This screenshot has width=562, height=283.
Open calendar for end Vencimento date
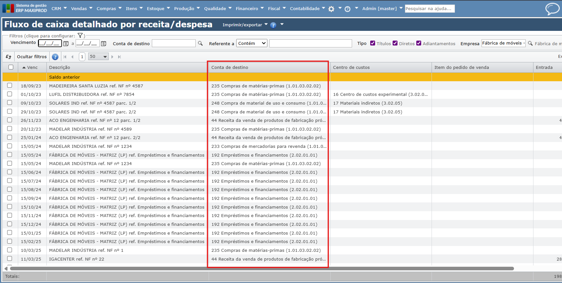click(x=104, y=44)
